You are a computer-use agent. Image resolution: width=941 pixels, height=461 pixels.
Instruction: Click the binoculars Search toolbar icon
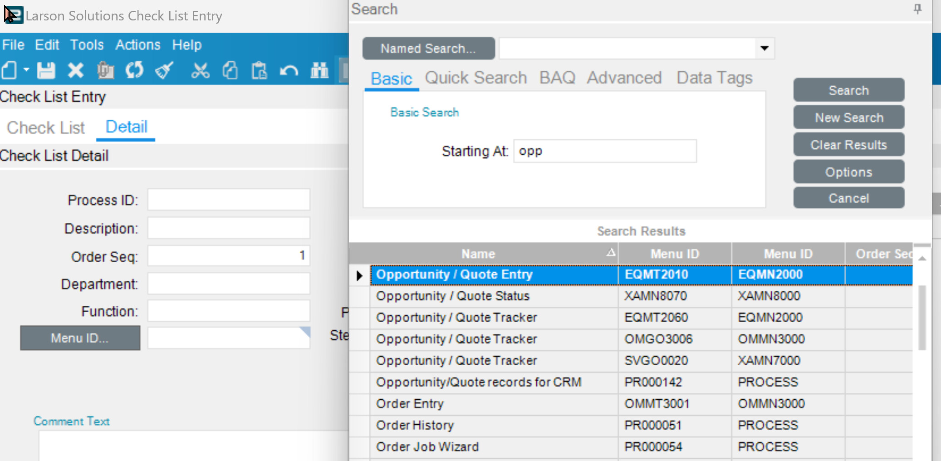click(x=319, y=71)
